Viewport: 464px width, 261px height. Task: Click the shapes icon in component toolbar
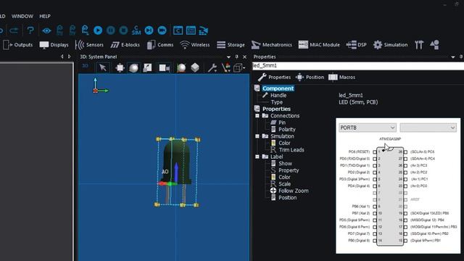coord(435,45)
